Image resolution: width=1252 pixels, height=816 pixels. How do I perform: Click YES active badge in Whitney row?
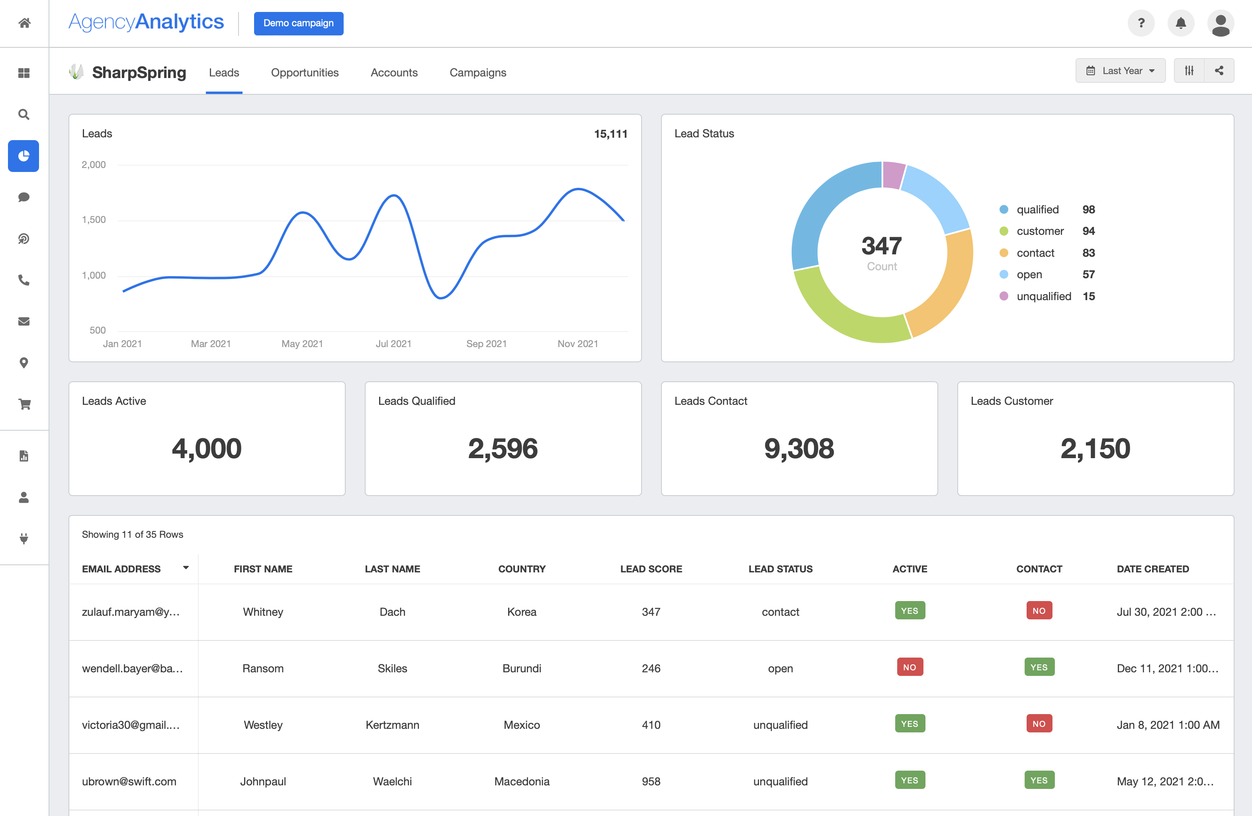pyautogui.click(x=910, y=611)
